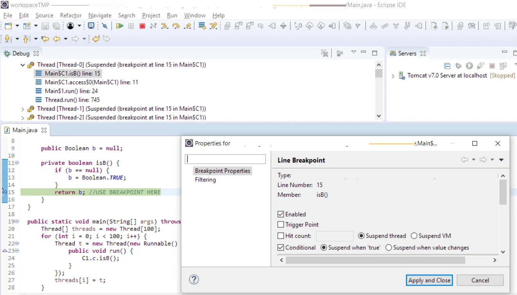Click the Save toolbar icon

[x=45, y=26]
